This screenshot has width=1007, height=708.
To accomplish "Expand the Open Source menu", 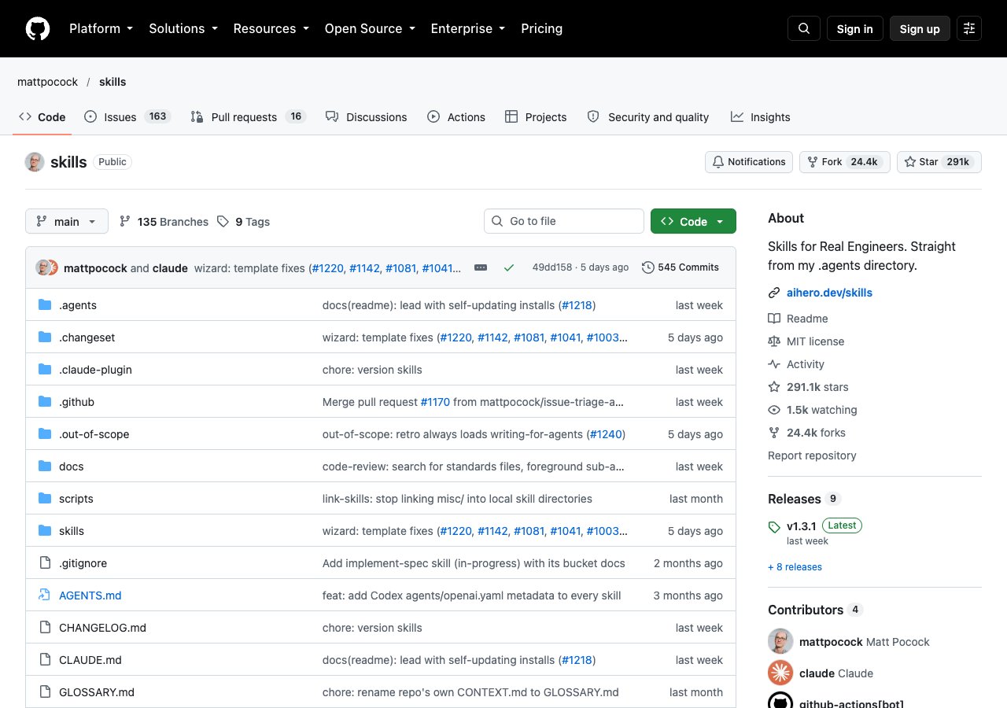I will pos(369,28).
